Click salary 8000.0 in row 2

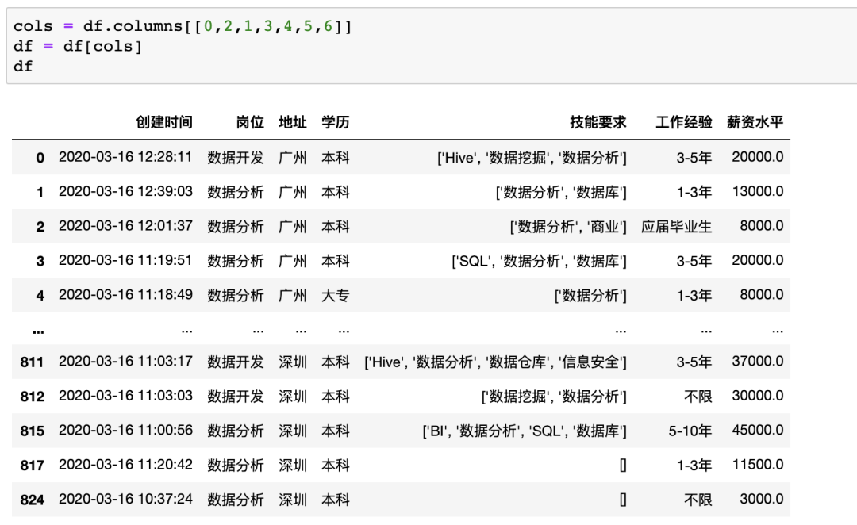tap(761, 226)
